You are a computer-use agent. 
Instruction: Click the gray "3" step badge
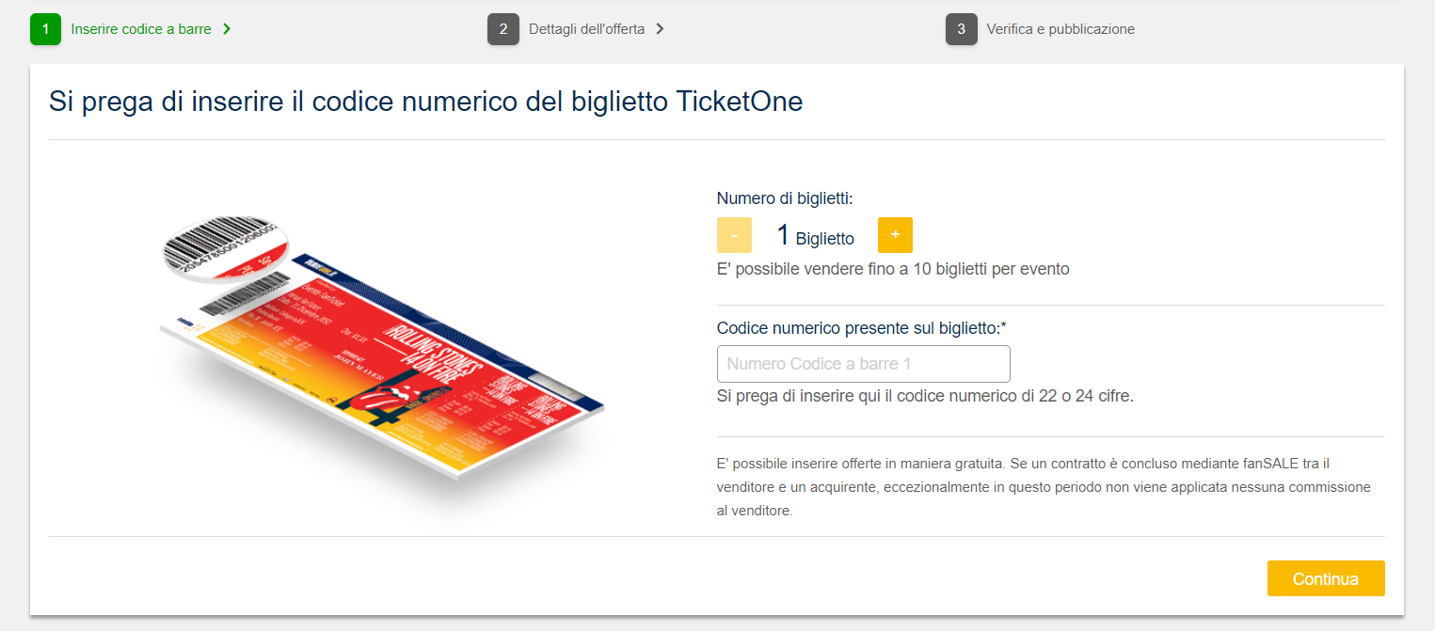pyautogui.click(x=962, y=29)
